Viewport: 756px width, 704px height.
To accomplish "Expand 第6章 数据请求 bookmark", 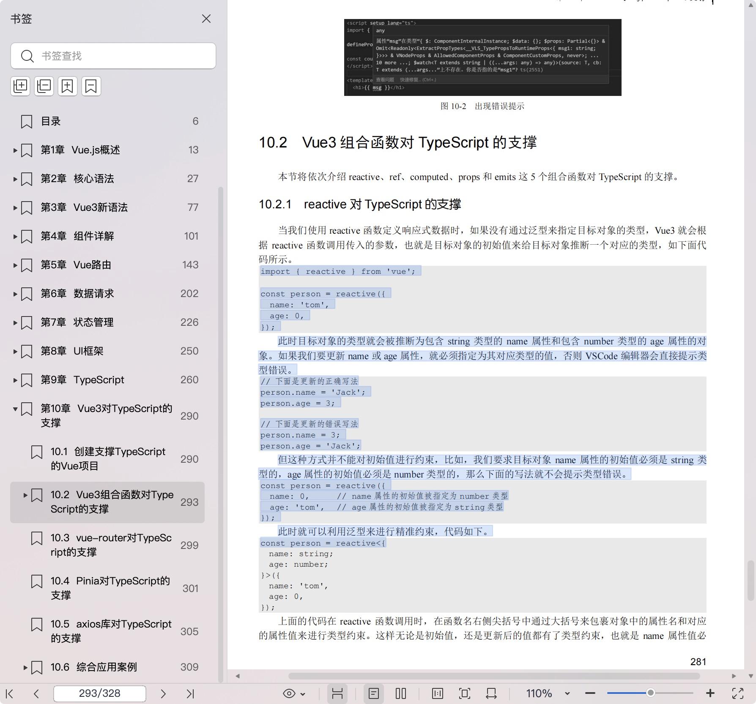I will point(15,294).
